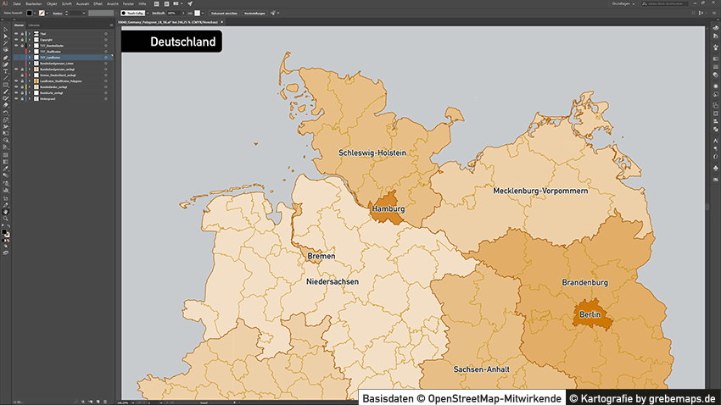The height and width of the screenshot is (405, 721).
Task: Select the Selection arrow tool
Action: pyautogui.click(x=5, y=29)
